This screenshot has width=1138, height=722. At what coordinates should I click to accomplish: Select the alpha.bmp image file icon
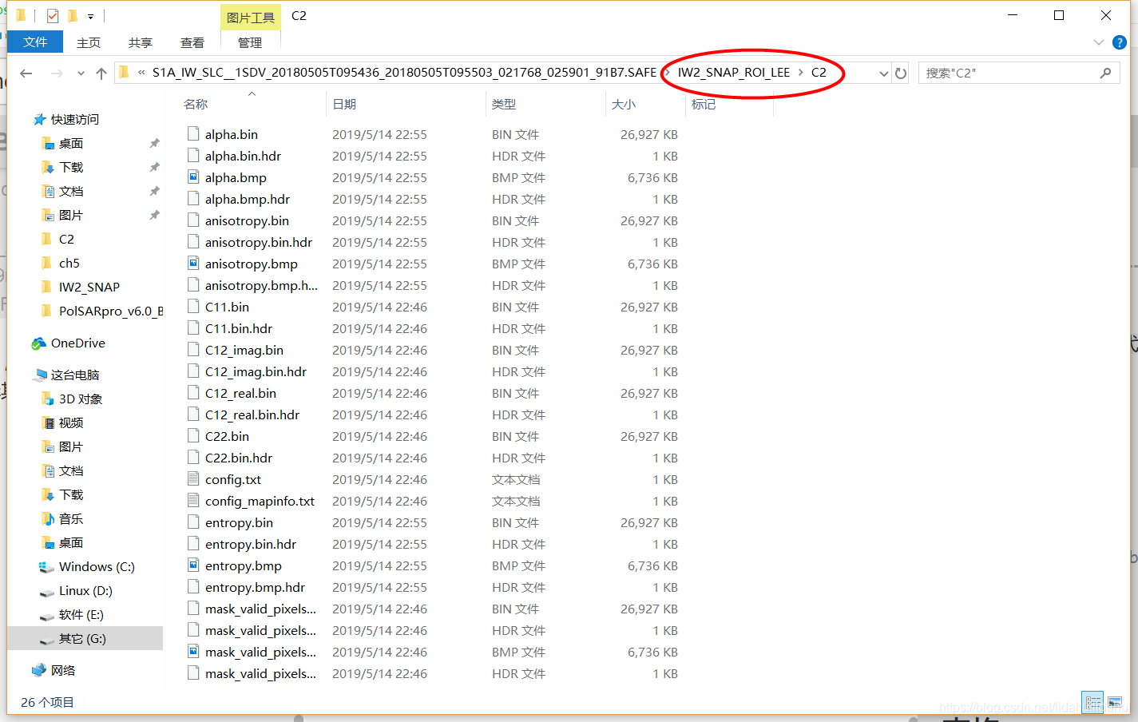[193, 177]
